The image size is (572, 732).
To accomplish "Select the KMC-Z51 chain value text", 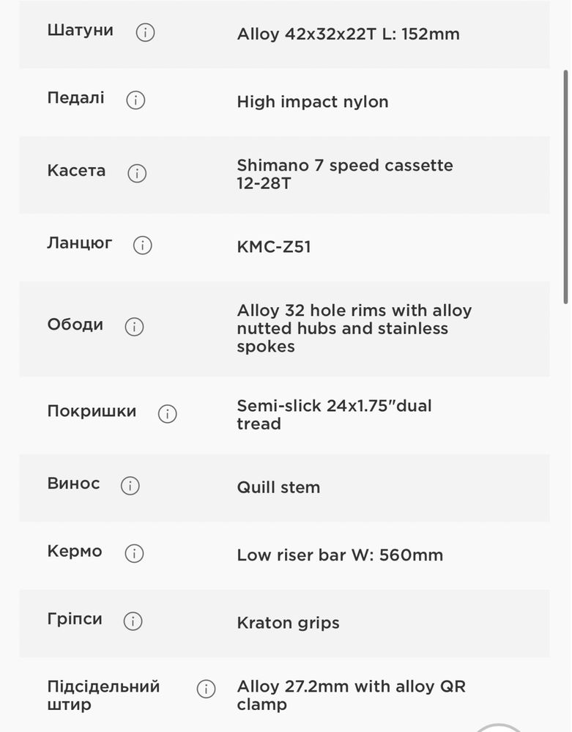I will pyautogui.click(x=274, y=246).
